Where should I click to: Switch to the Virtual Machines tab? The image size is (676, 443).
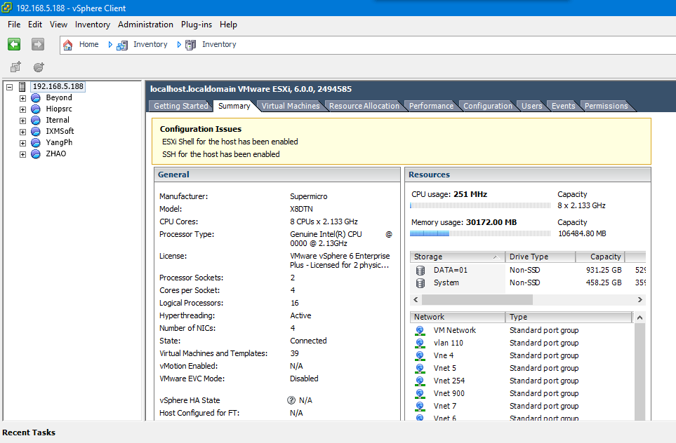pos(291,106)
